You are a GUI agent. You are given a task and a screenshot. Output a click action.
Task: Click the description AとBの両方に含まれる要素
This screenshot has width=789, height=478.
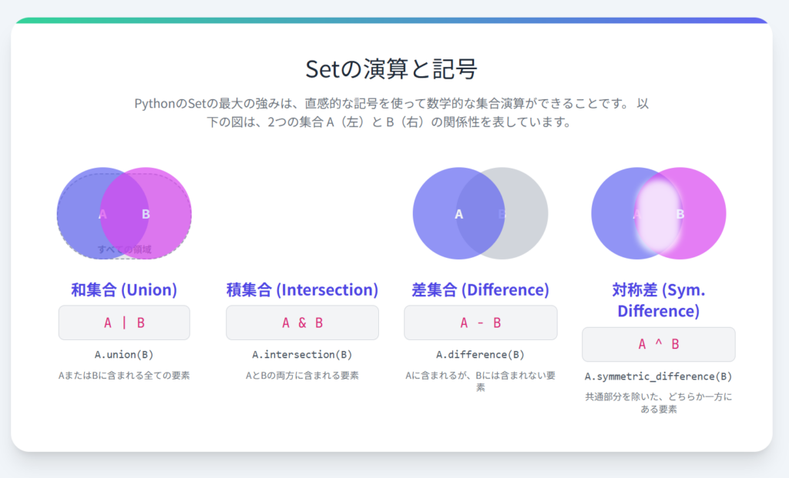(302, 376)
